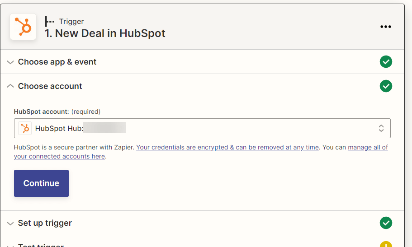Click green checkmark beside Choose account
Image resolution: width=412 pixels, height=247 pixels.
pos(386,86)
